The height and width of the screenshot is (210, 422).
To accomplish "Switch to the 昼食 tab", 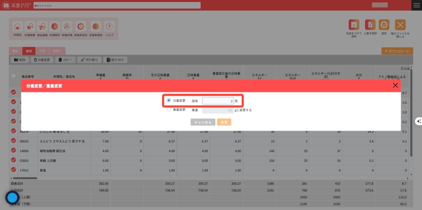I will [29, 51].
